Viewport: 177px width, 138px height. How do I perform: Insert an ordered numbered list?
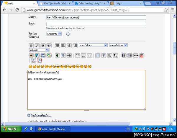pos(130,56)
